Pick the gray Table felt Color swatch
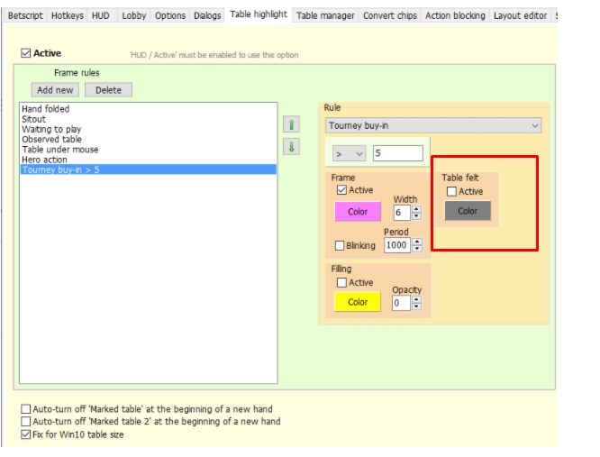600x457 pixels. (x=468, y=211)
